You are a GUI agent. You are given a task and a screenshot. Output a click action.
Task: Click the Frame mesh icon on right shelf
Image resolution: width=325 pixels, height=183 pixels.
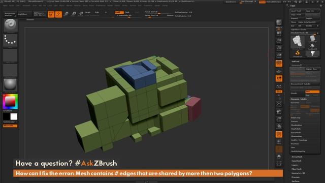(x=279, y=104)
